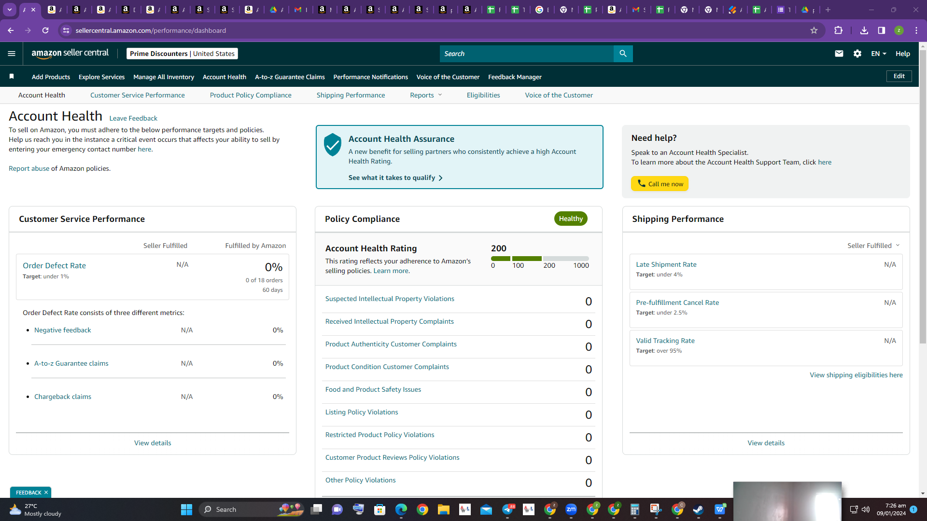Open the EN language dropdown
Viewport: 927px width, 521px height.
879,54
